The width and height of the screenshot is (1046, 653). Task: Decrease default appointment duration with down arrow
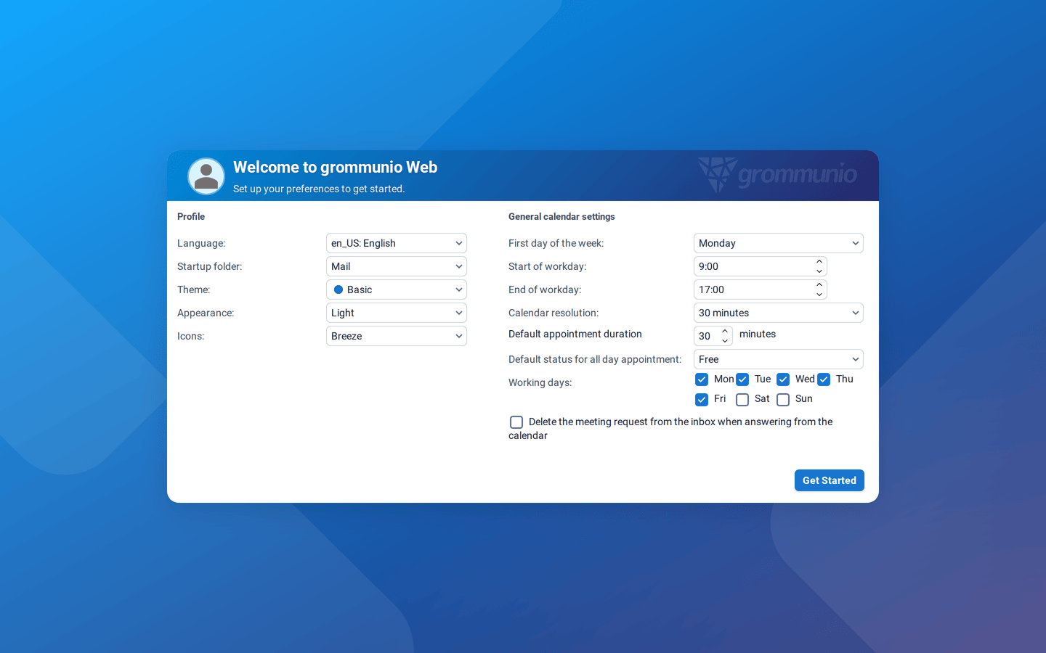pyautogui.click(x=725, y=341)
